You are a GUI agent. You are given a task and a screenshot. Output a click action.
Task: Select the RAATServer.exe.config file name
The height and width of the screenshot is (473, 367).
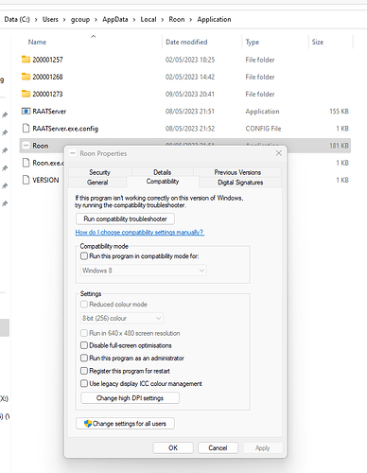tap(65, 129)
